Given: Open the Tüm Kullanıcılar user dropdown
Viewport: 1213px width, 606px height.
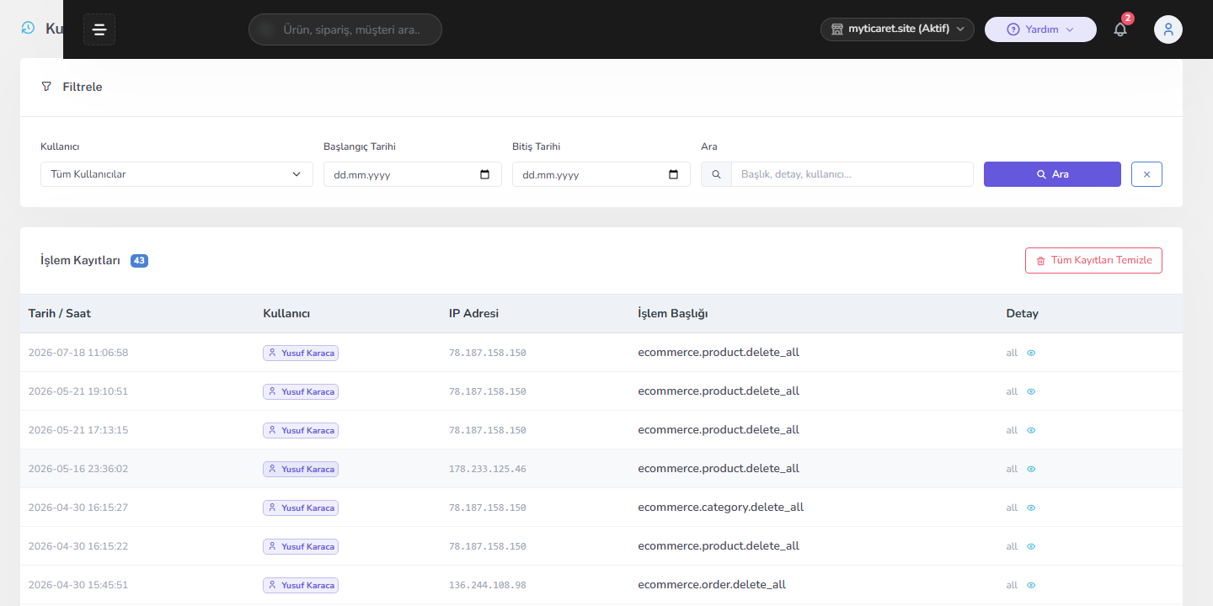Looking at the screenshot, I should [177, 174].
